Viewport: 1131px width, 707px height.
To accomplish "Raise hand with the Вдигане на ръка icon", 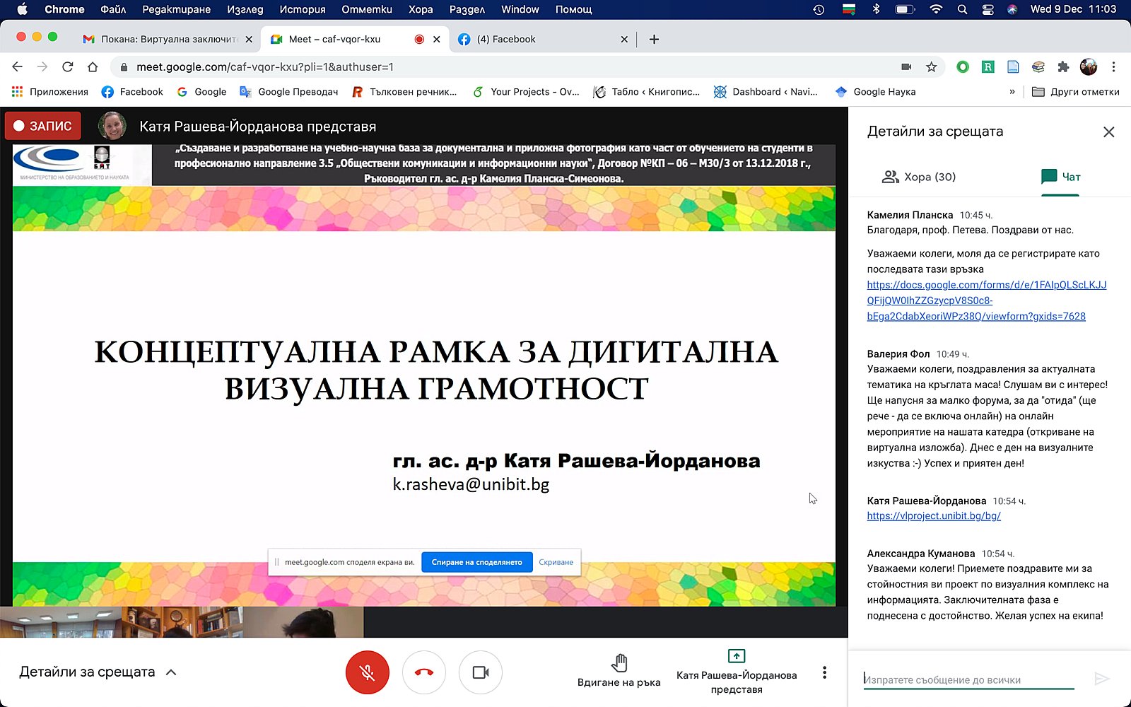I will 619,663.
